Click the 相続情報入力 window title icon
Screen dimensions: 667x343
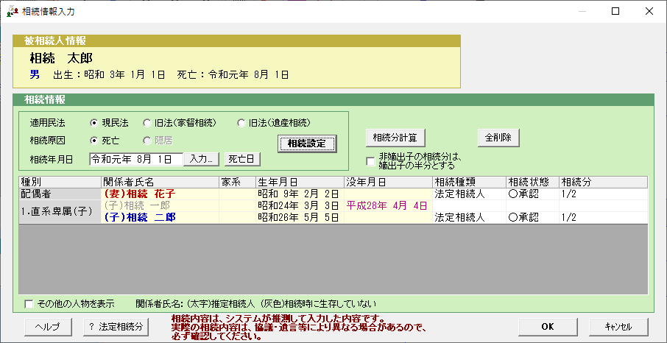12,12
